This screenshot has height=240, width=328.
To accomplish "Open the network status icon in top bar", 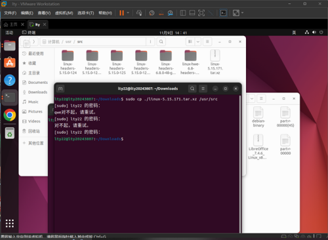I will (307, 32).
